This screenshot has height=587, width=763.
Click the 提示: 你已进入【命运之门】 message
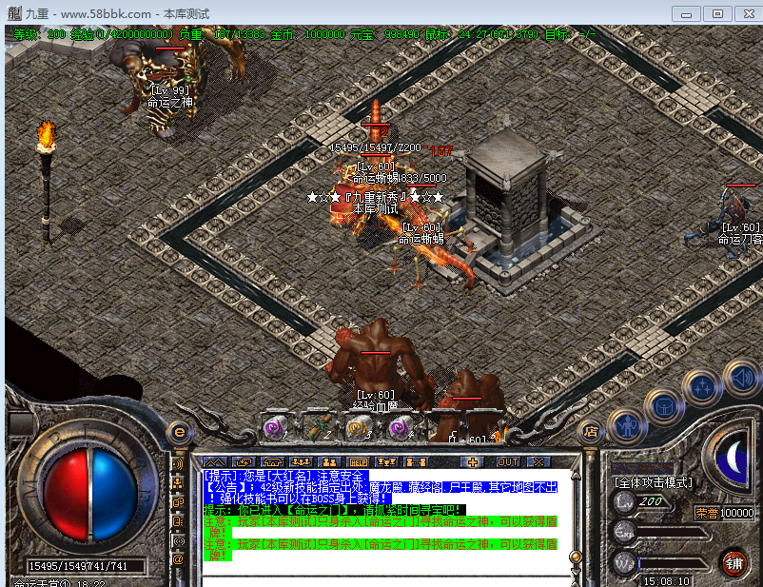(x=335, y=510)
